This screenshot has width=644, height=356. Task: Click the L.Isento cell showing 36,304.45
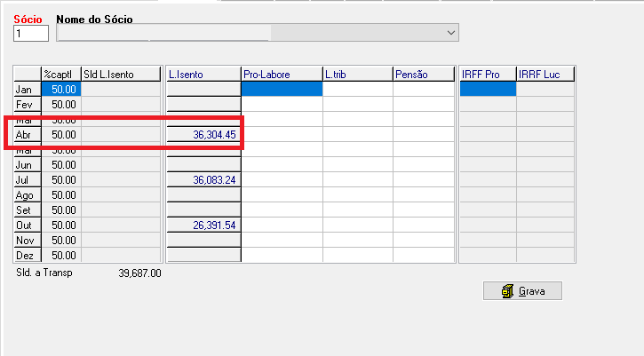click(x=203, y=134)
